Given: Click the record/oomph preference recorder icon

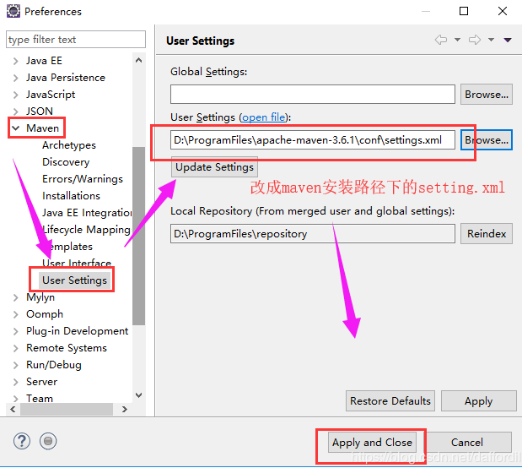Looking at the screenshot, I should coord(48,441).
